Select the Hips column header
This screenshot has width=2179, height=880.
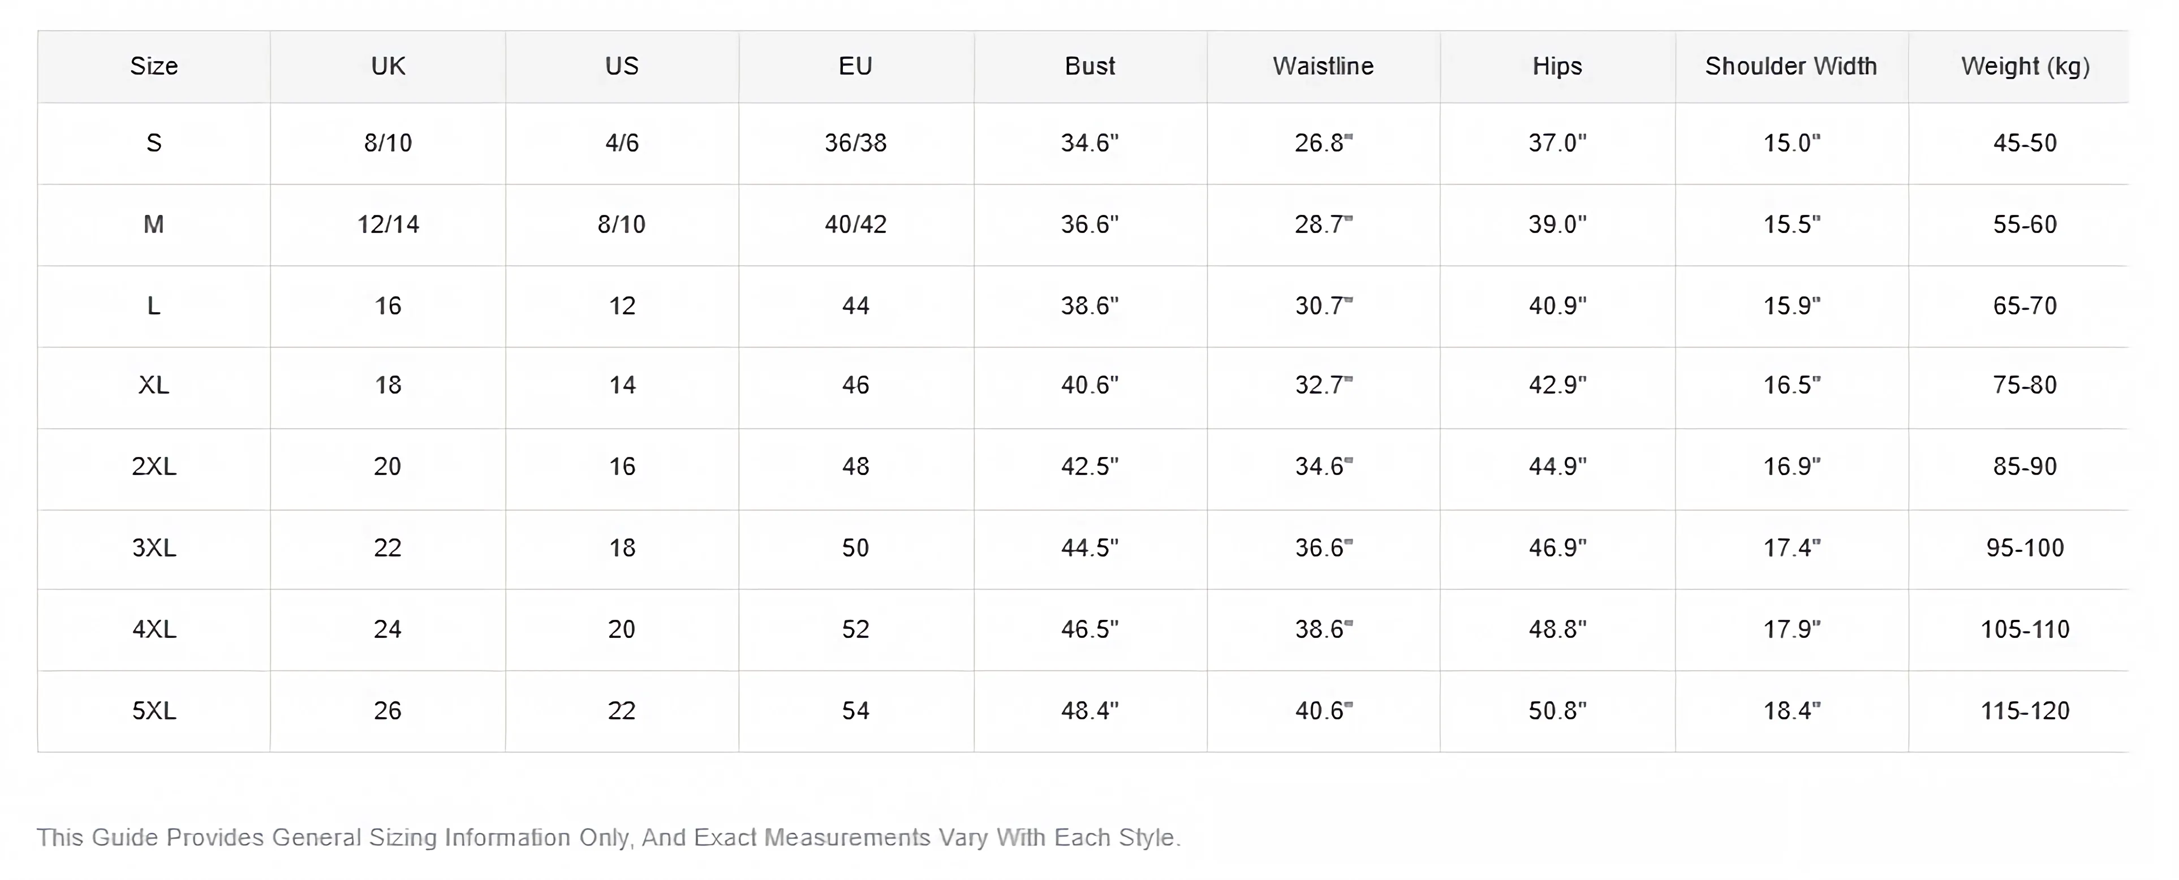[x=1557, y=67]
